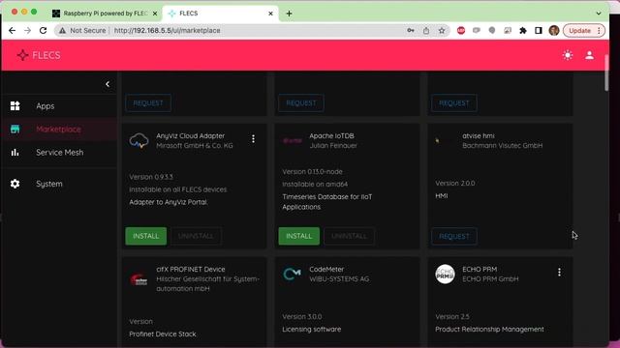Collapse the sidebar with the chevron
Image resolution: width=620 pixels, height=348 pixels.
(108, 84)
